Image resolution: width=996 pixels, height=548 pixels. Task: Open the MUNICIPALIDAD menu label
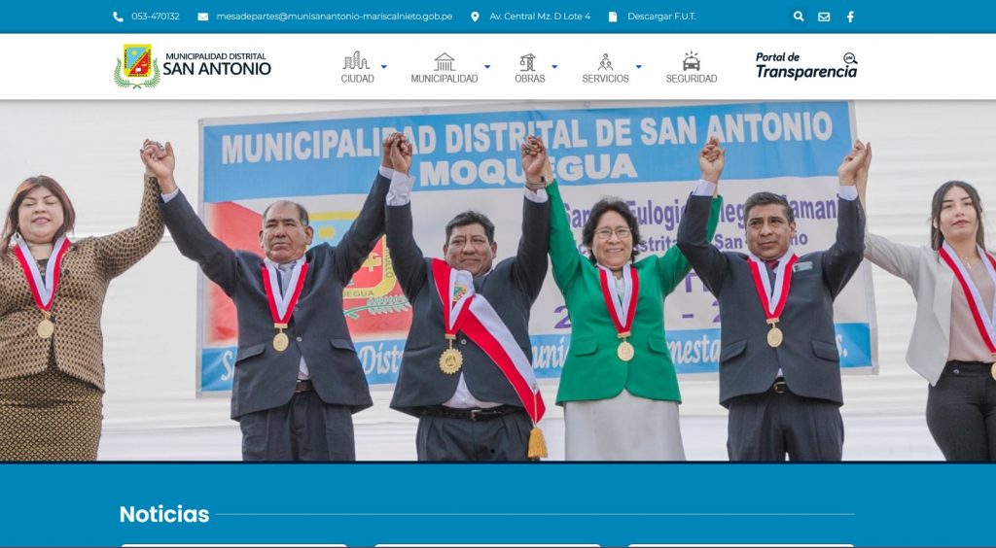point(444,79)
